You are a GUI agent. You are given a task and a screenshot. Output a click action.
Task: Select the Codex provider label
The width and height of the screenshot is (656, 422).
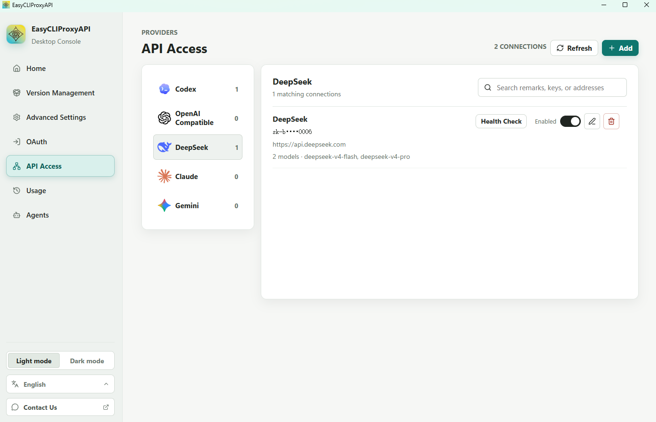tap(186, 89)
